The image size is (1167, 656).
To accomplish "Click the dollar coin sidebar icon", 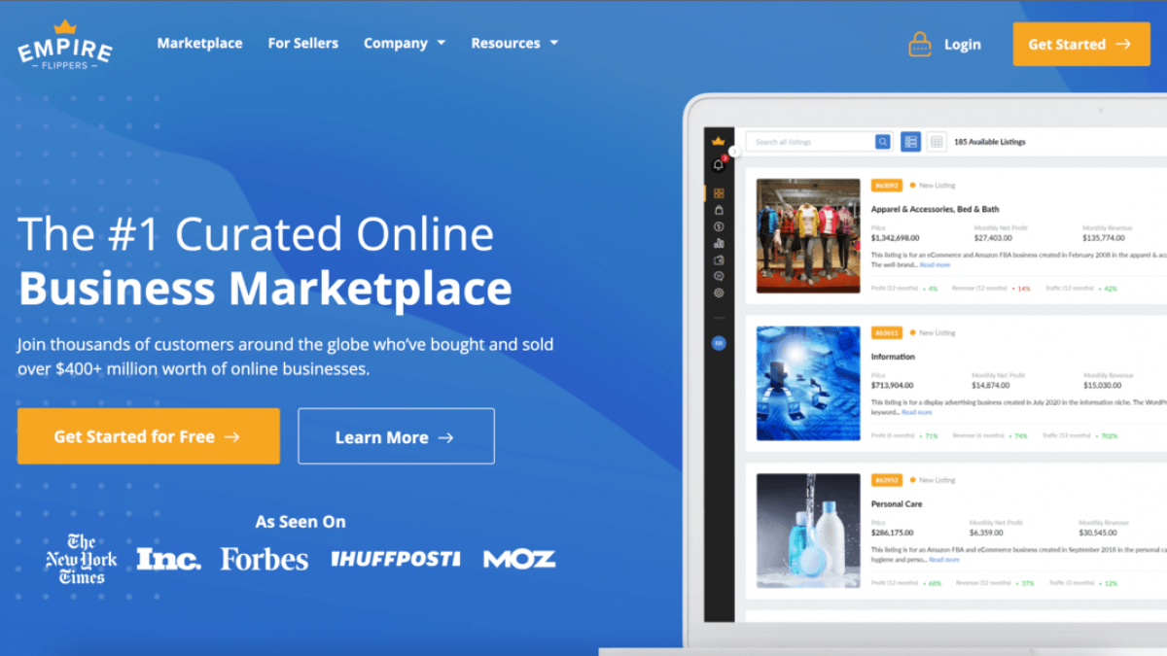I will (x=719, y=226).
